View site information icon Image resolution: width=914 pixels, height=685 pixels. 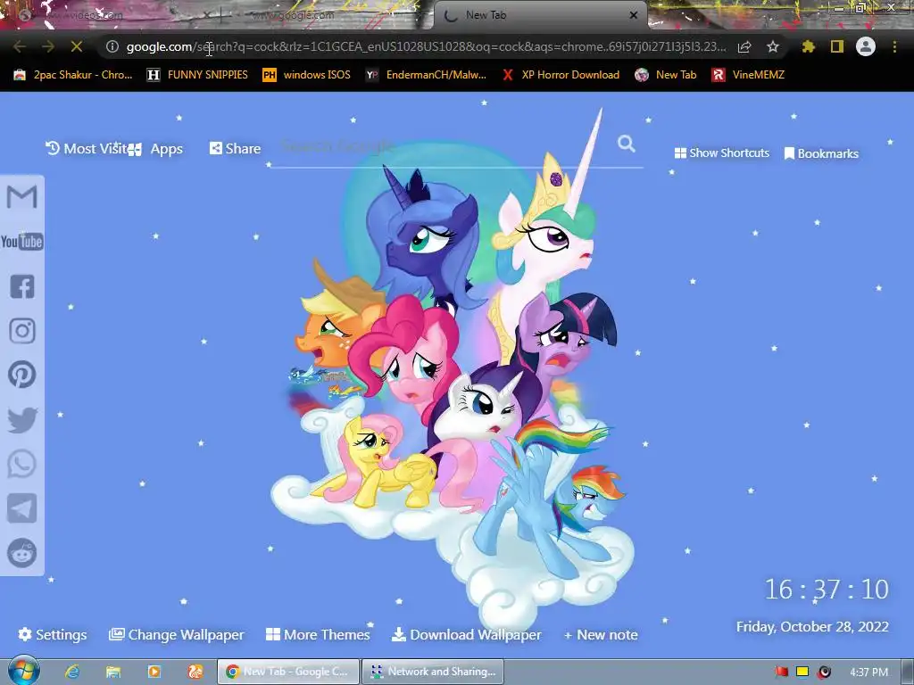point(112,46)
